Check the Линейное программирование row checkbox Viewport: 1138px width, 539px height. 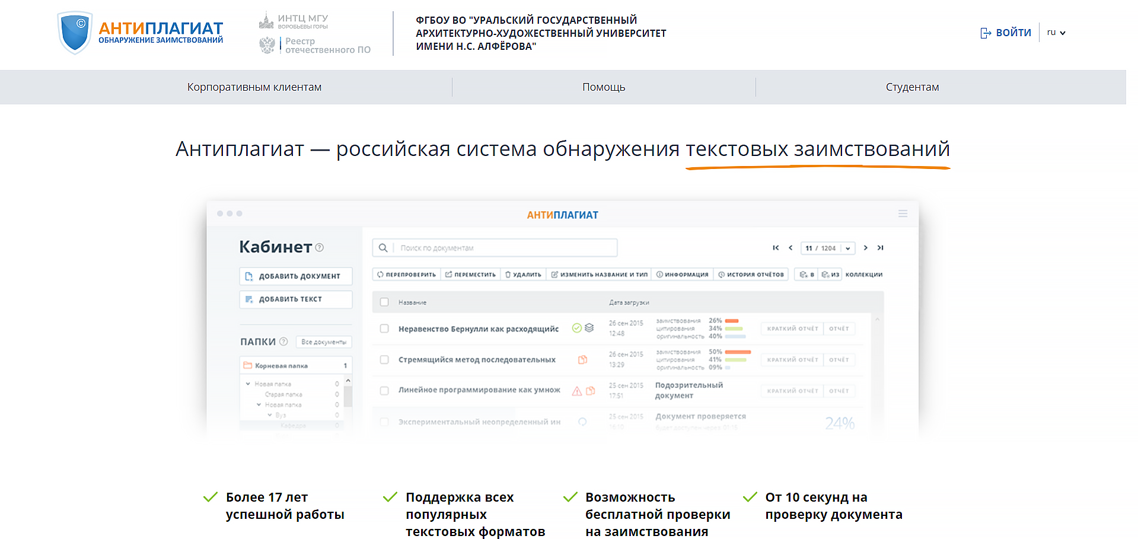pyautogui.click(x=384, y=391)
